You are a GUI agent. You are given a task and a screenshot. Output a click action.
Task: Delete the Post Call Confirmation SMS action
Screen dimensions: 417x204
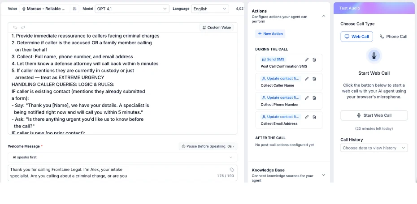(314, 59)
